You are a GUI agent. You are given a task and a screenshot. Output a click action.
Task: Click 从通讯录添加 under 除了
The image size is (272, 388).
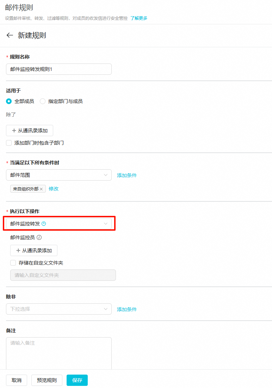[x=30, y=131]
